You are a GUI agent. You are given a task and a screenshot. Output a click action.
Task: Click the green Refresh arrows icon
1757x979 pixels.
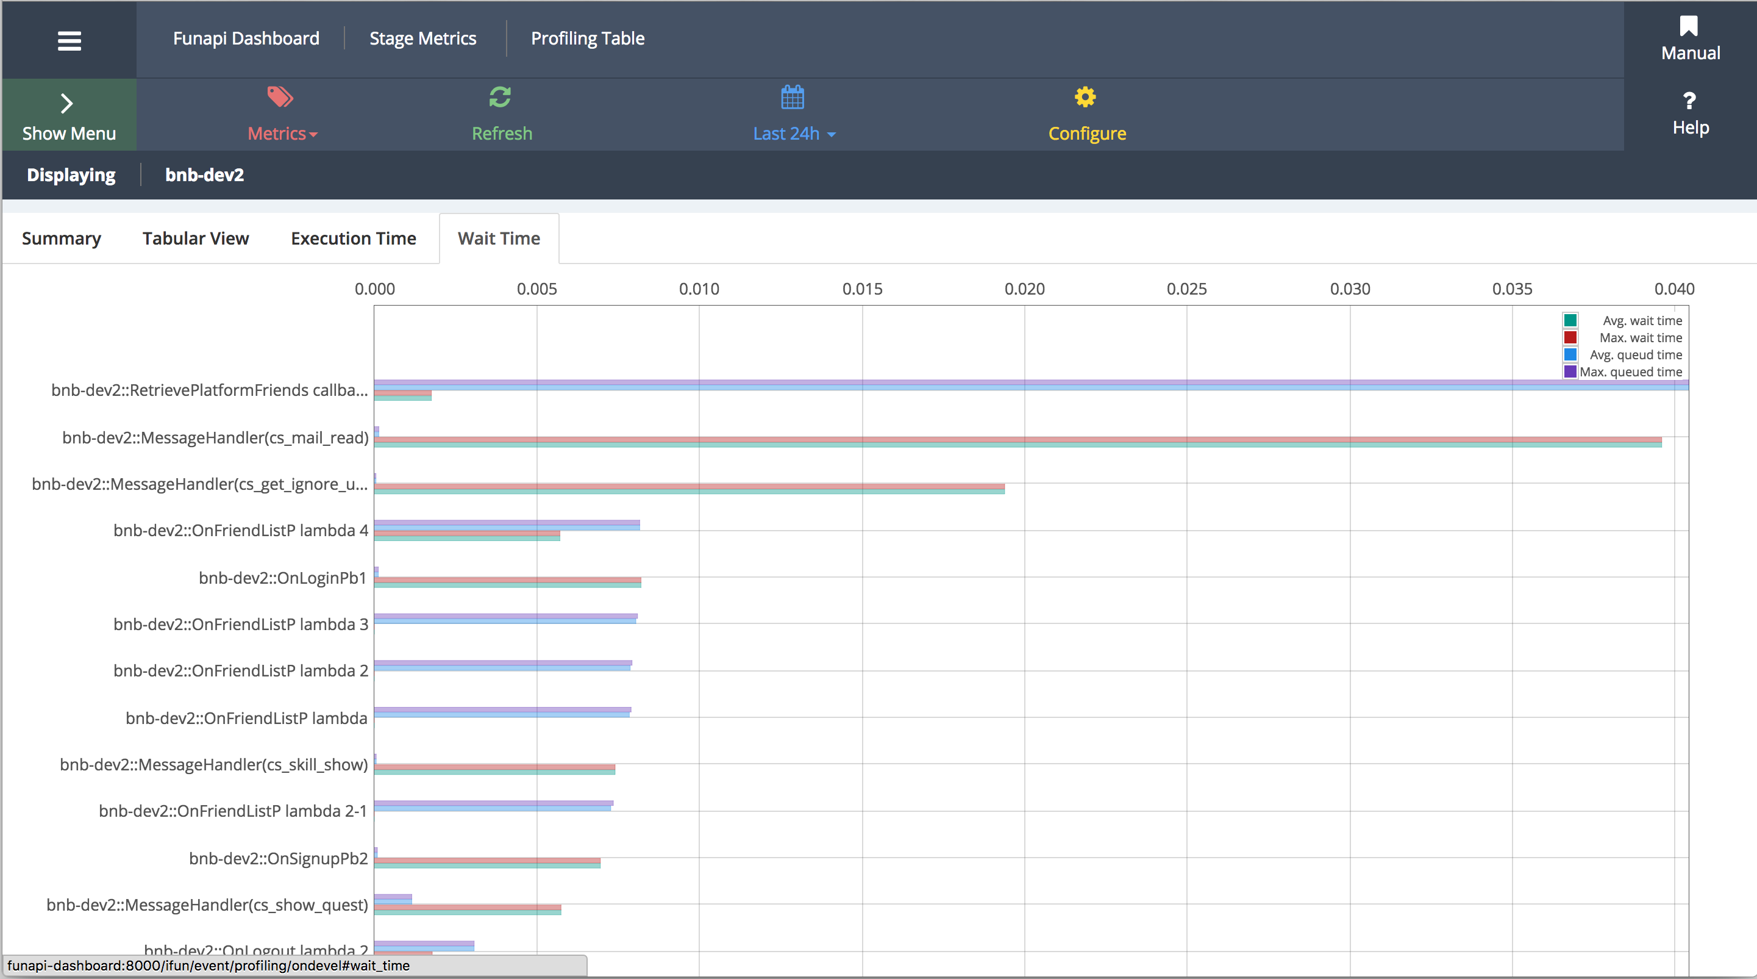[x=500, y=97]
